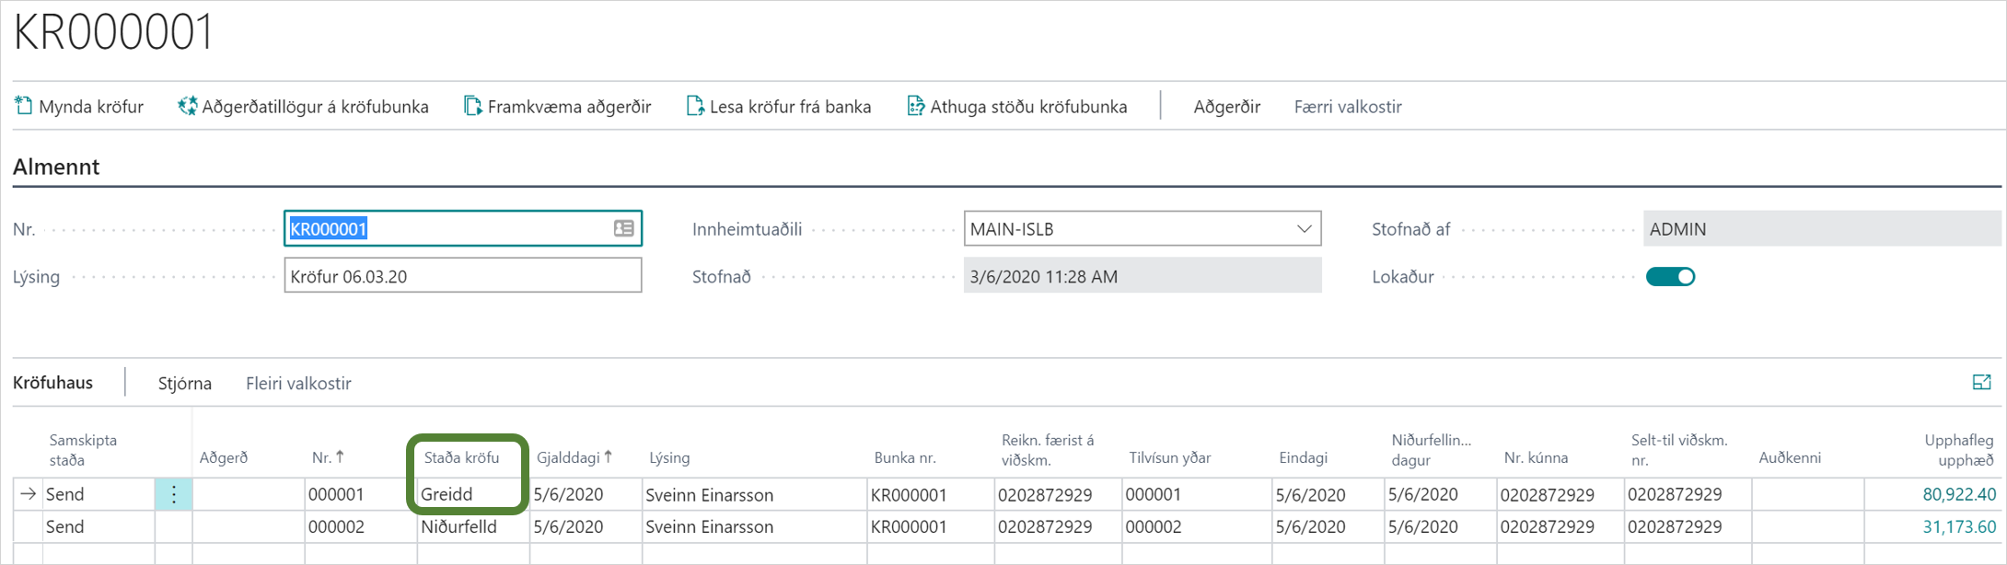Click the Lýsing text field

(462, 276)
